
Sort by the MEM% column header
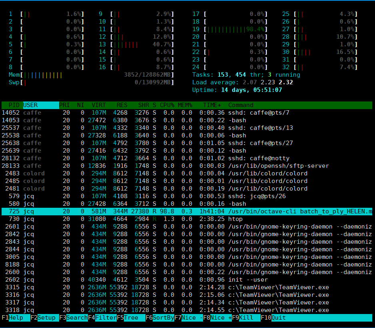pyautogui.click(x=185, y=105)
